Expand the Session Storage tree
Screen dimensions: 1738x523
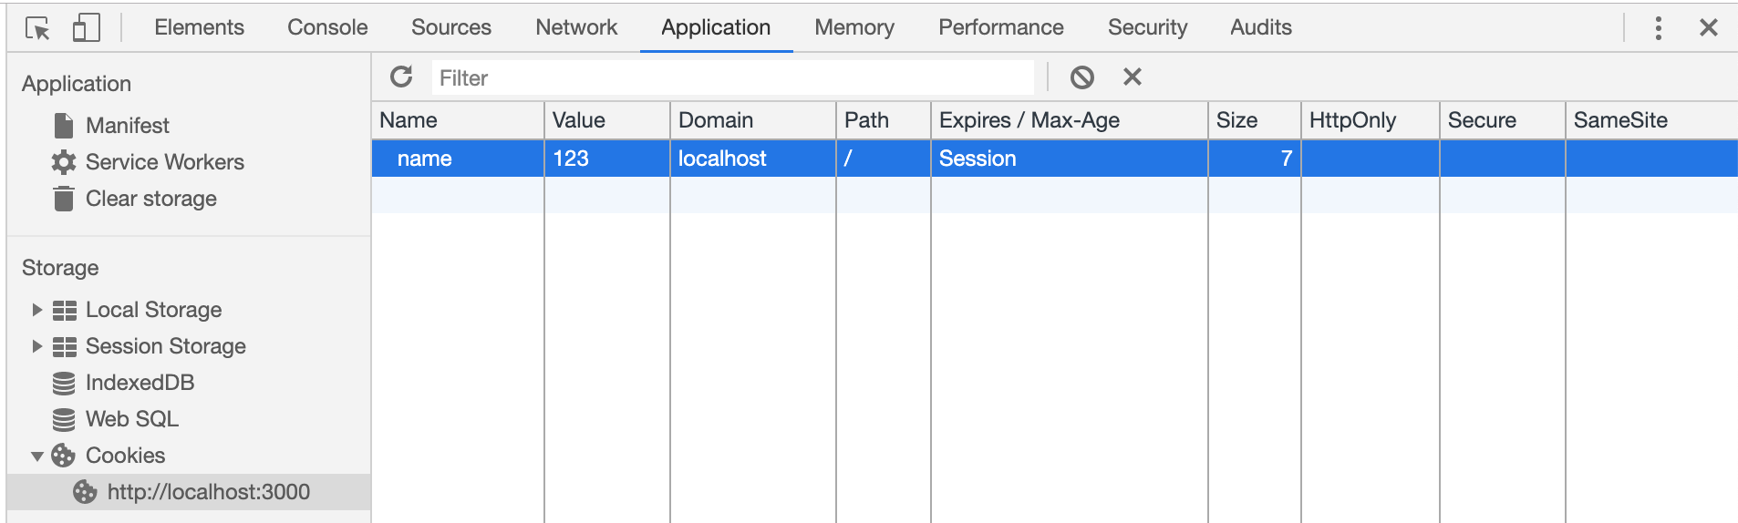(37, 346)
